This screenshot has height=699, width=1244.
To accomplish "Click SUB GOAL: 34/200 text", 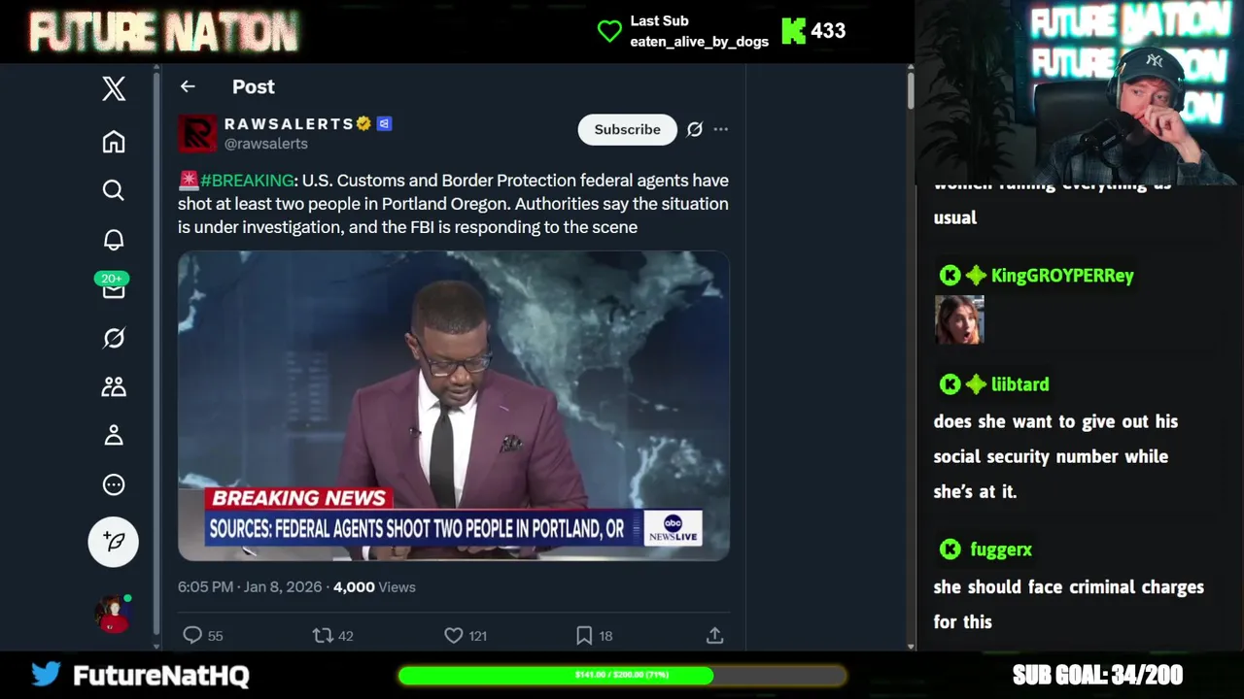I will pyautogui.click(x=1097, y=675).
